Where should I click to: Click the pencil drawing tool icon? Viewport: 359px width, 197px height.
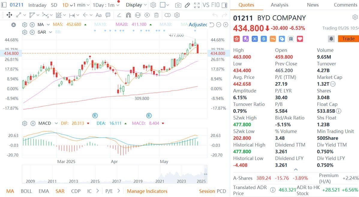pos(187,5)
